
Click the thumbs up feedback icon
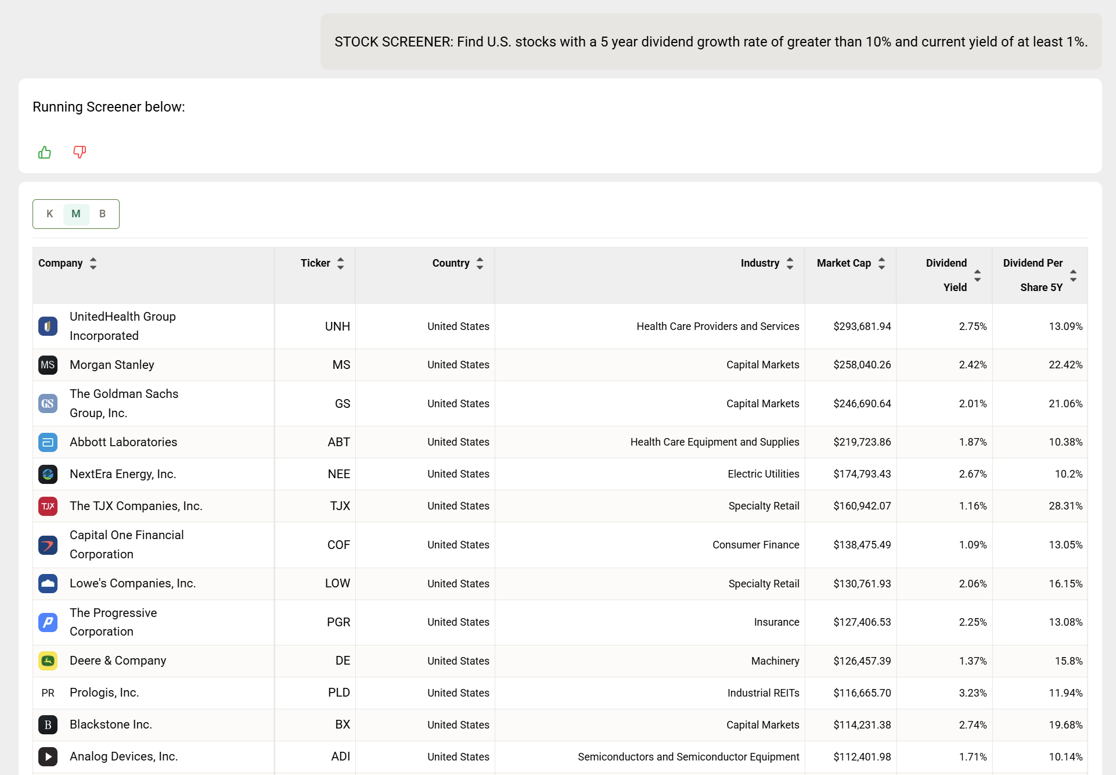(x=45, y=152)
